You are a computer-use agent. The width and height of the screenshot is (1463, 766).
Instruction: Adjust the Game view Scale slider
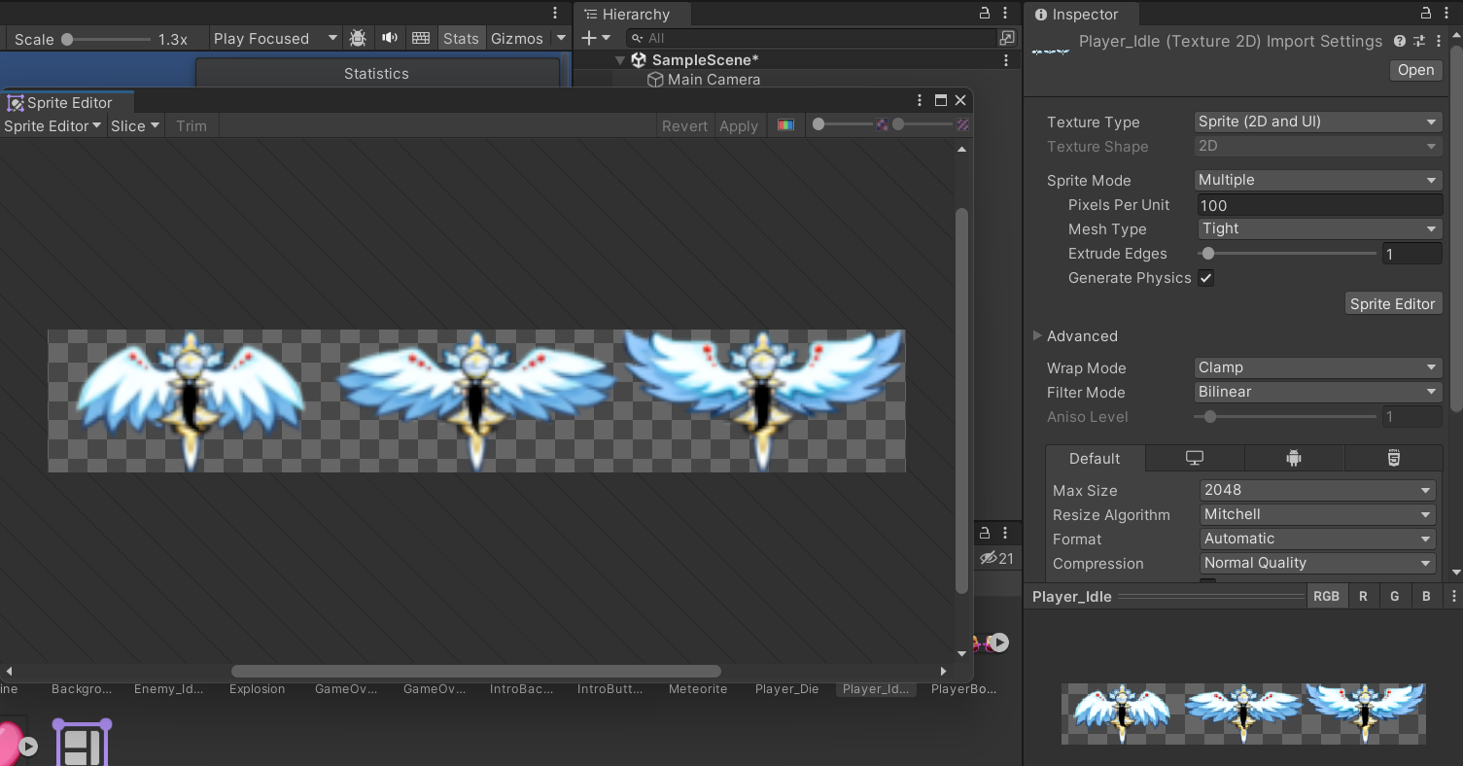point(105,39)
